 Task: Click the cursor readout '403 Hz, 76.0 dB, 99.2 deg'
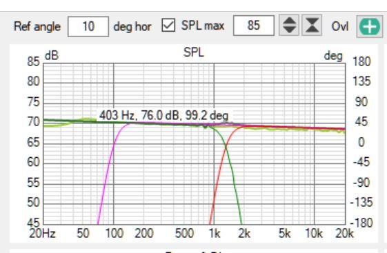pos(163,115)
